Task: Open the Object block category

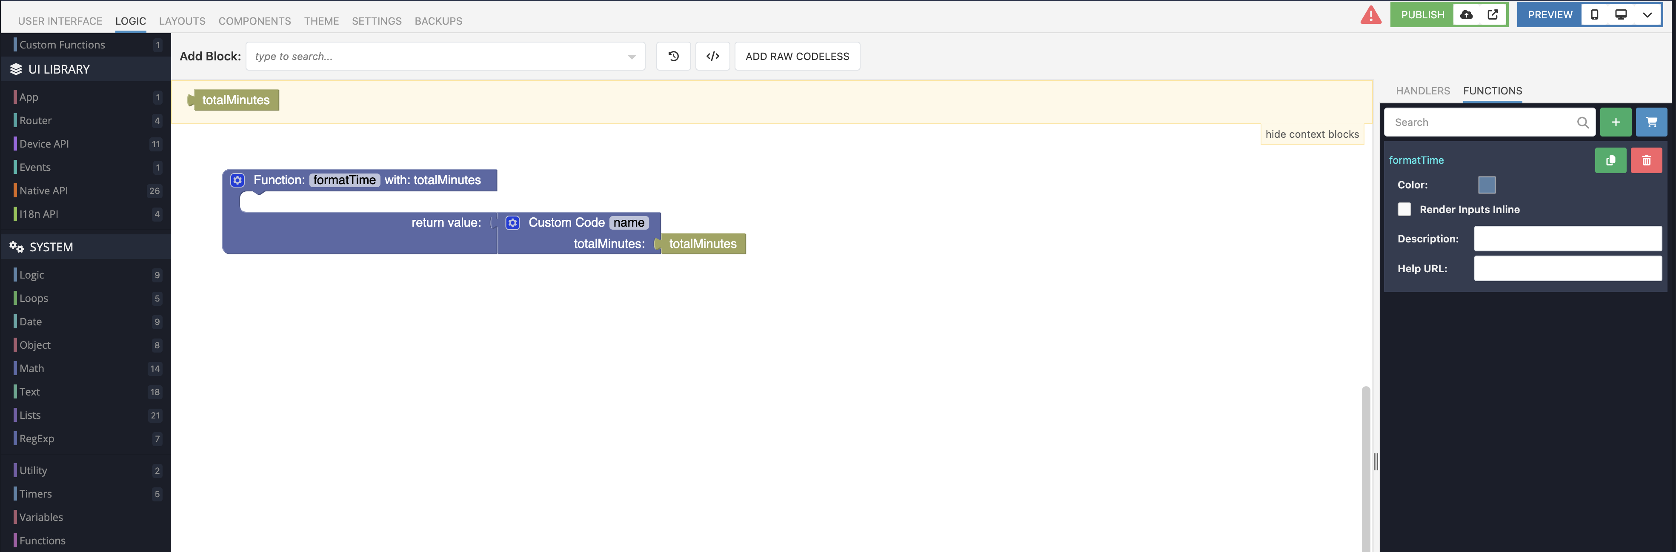Action: (x=86, y=345)
